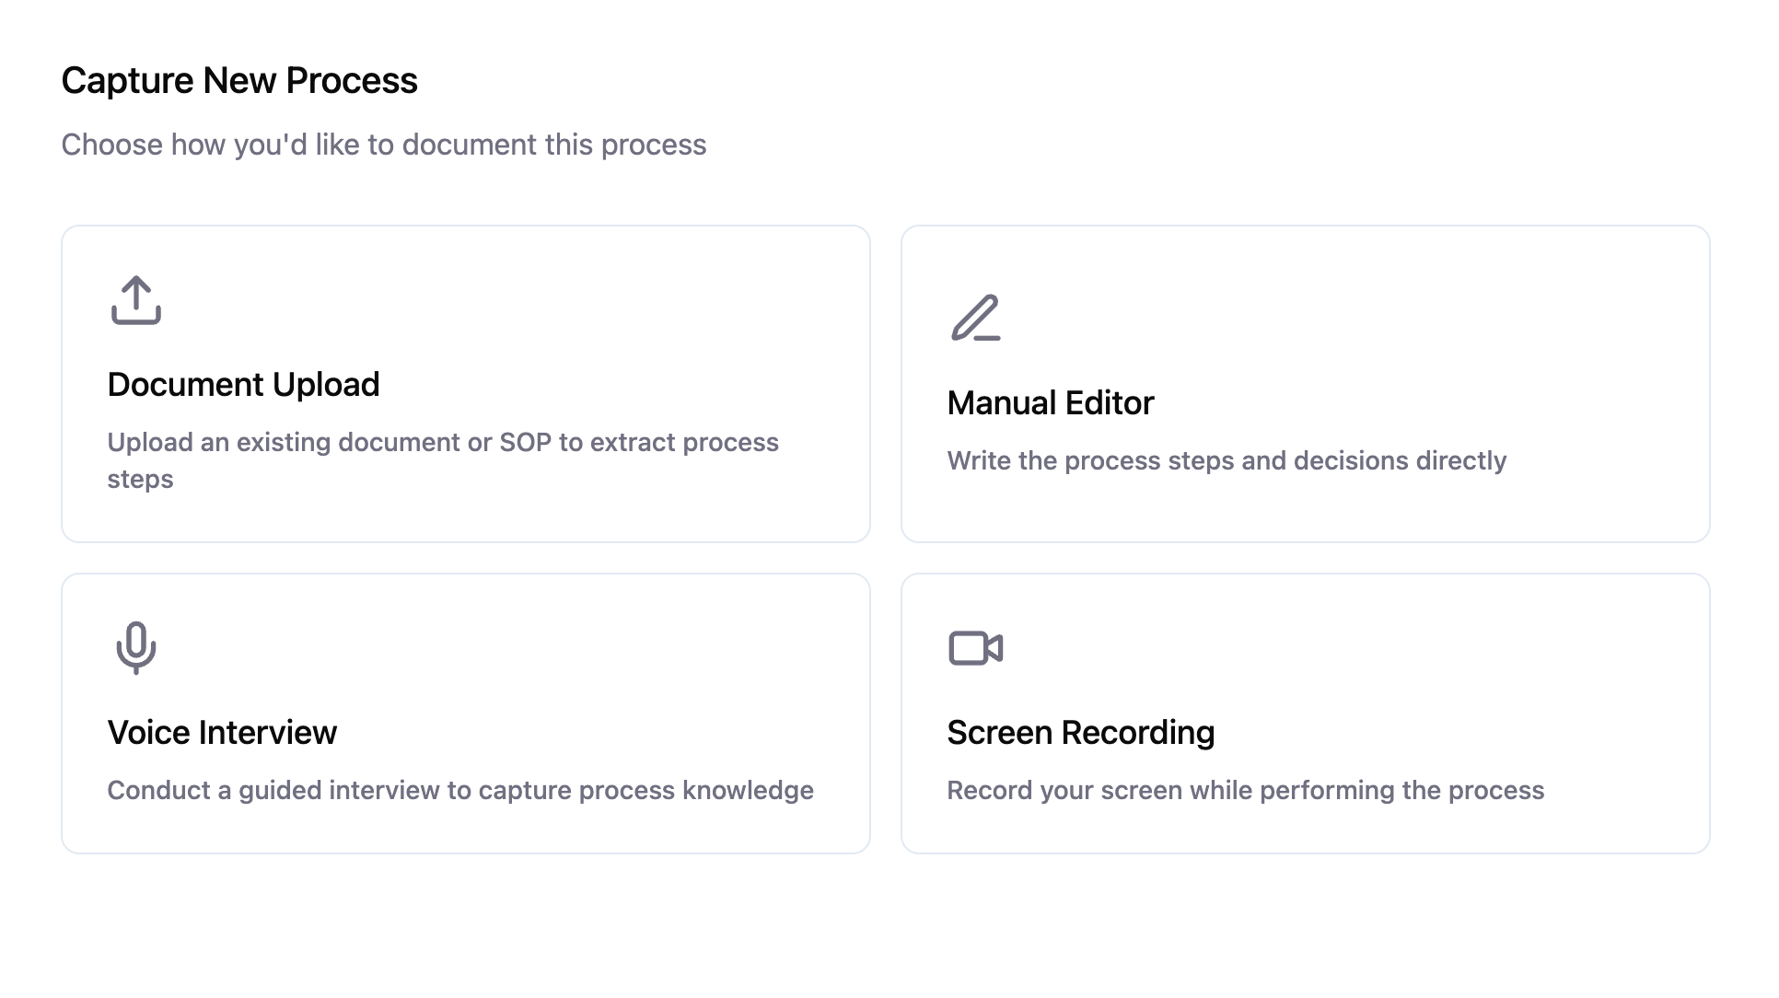Click the 'Write the process steps' description
The image size is (1779, 998).
click(1226, 461)
